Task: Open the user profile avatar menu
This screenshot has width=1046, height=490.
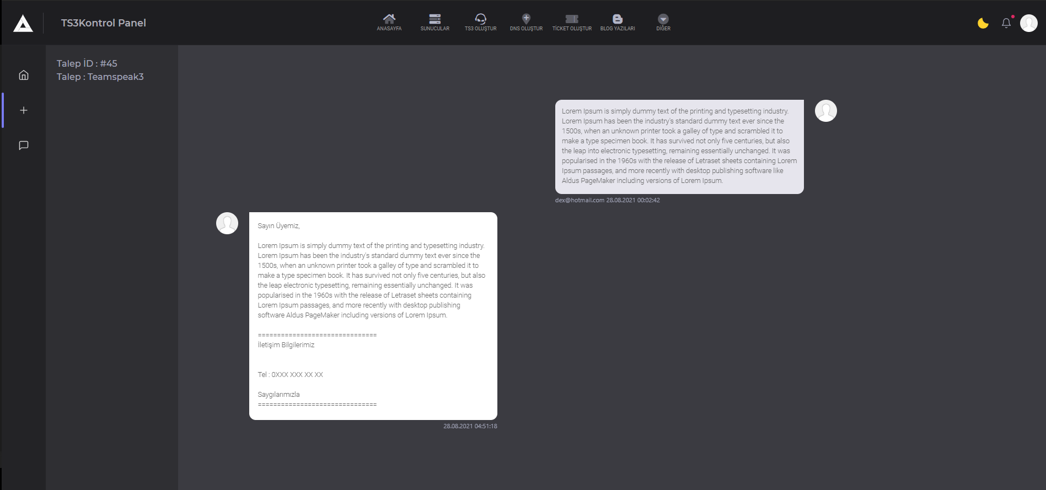Action: pos(1029,23)
